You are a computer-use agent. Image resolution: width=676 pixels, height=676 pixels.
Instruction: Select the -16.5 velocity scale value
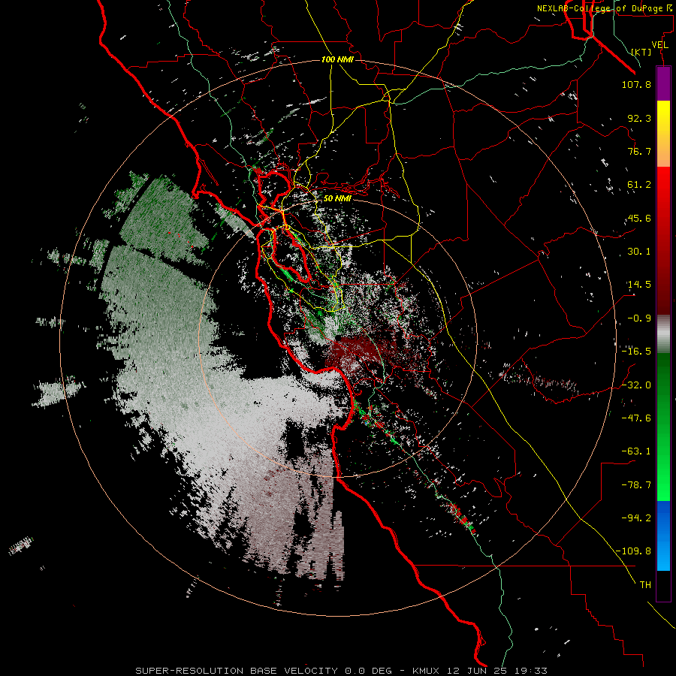636,352
